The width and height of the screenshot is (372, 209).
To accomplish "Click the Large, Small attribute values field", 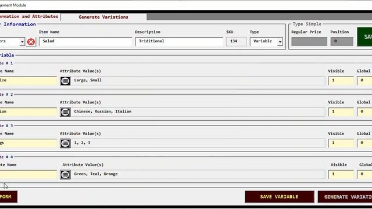I will click(198, 81).
